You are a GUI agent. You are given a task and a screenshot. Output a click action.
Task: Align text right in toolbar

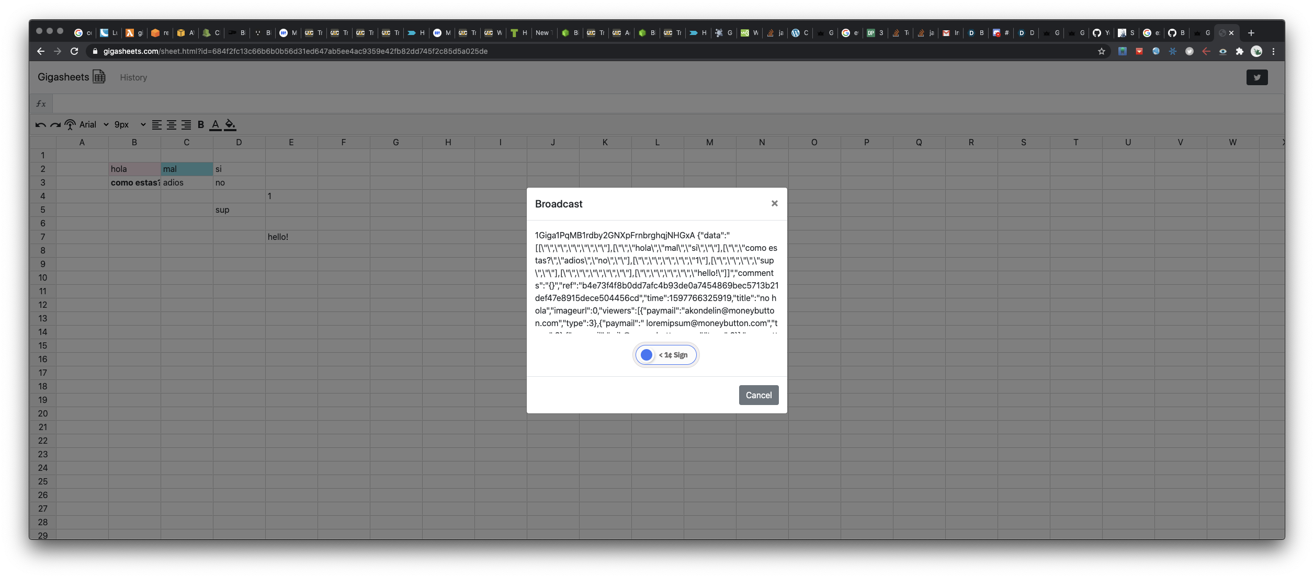point(186,125)
